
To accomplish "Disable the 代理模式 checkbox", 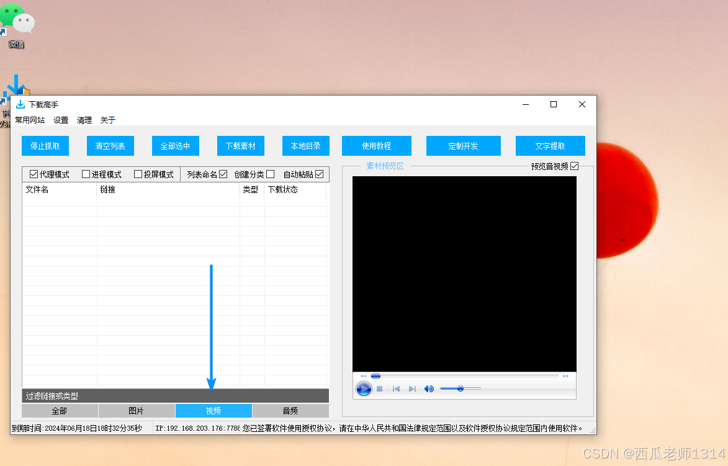I will click(x=34, y=174).
